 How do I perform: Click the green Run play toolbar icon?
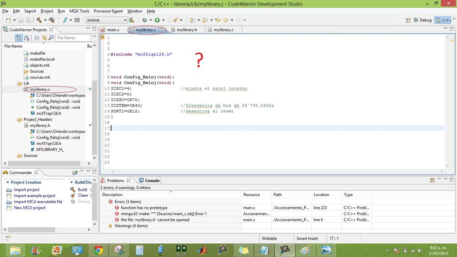(157, 20)
